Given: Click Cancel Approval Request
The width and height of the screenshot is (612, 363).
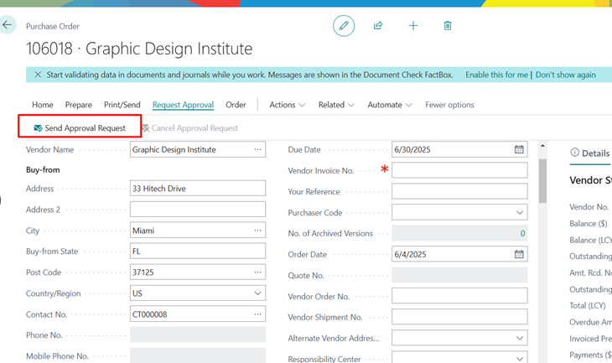Looking at the screenshot, I should pyautogui.click(x=189, y=128).
